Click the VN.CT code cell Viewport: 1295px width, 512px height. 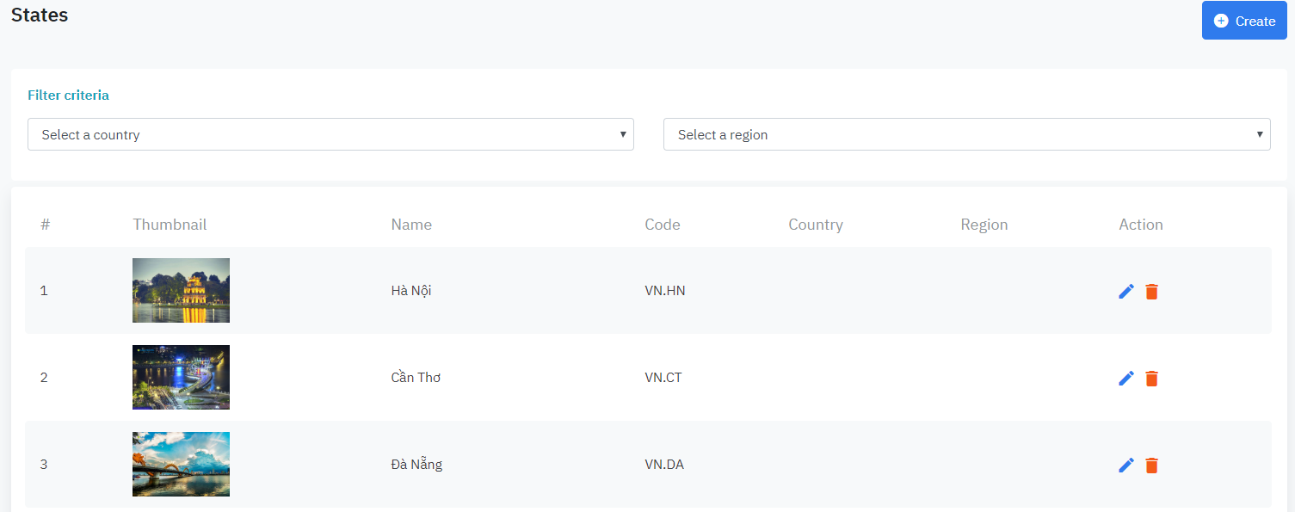663,378
